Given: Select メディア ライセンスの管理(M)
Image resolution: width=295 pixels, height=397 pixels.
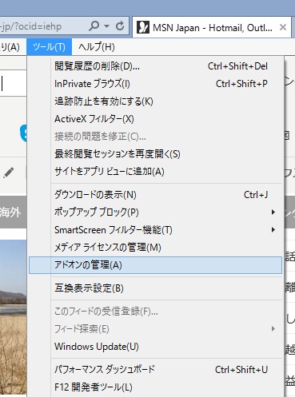Looking at the screenshot, I should (155, 248).
